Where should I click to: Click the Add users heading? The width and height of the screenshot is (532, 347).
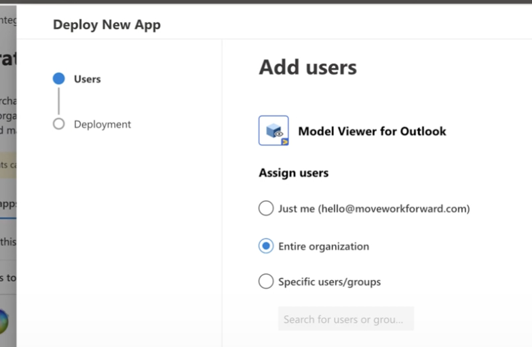click(307, 67)
